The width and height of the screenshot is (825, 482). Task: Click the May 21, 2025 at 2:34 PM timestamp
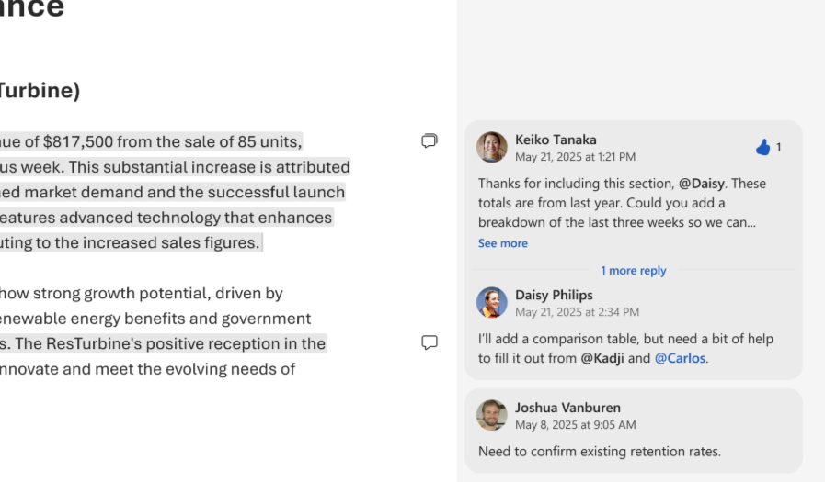pyautogui.click(x=577, y=312)
